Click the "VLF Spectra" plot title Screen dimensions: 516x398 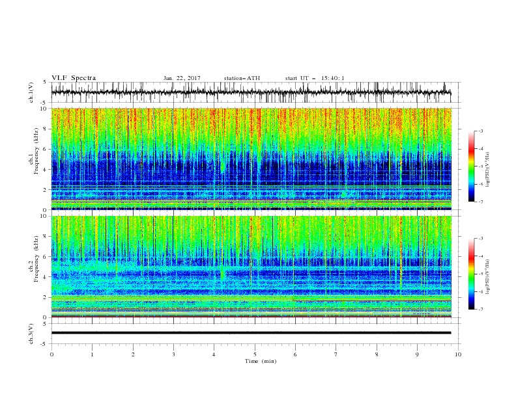click(74, 78)
